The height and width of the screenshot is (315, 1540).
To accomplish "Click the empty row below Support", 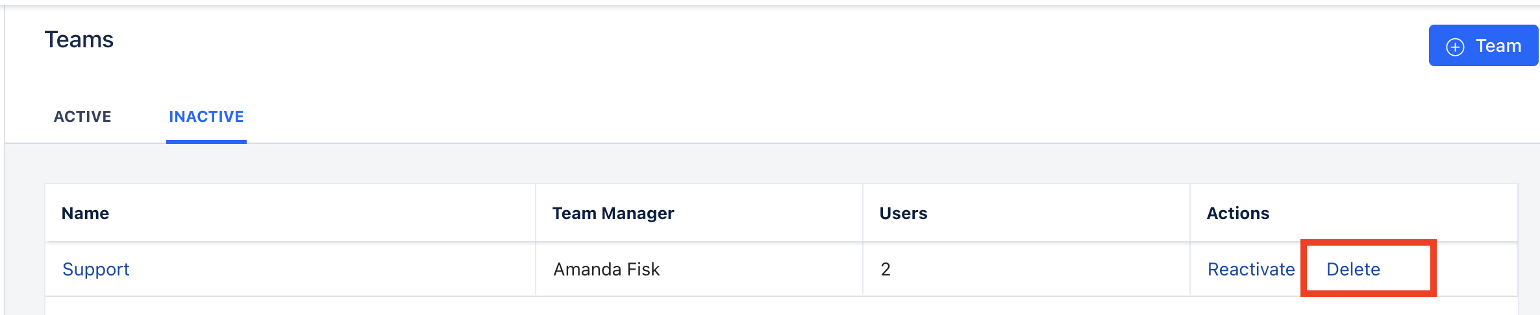I will (x=781, y=306).
